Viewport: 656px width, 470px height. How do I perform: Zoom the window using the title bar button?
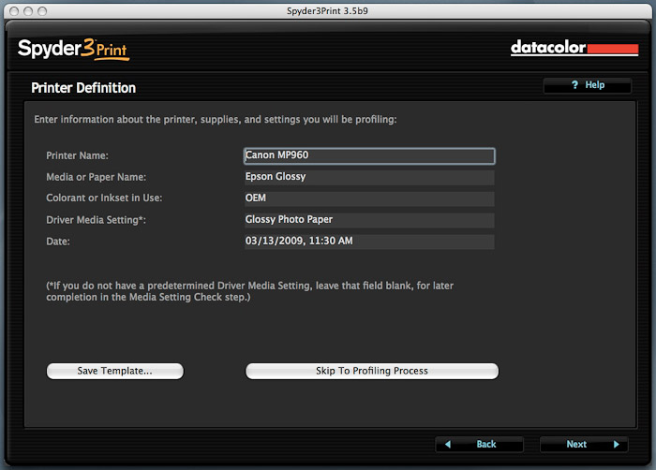tap(43, 9)
